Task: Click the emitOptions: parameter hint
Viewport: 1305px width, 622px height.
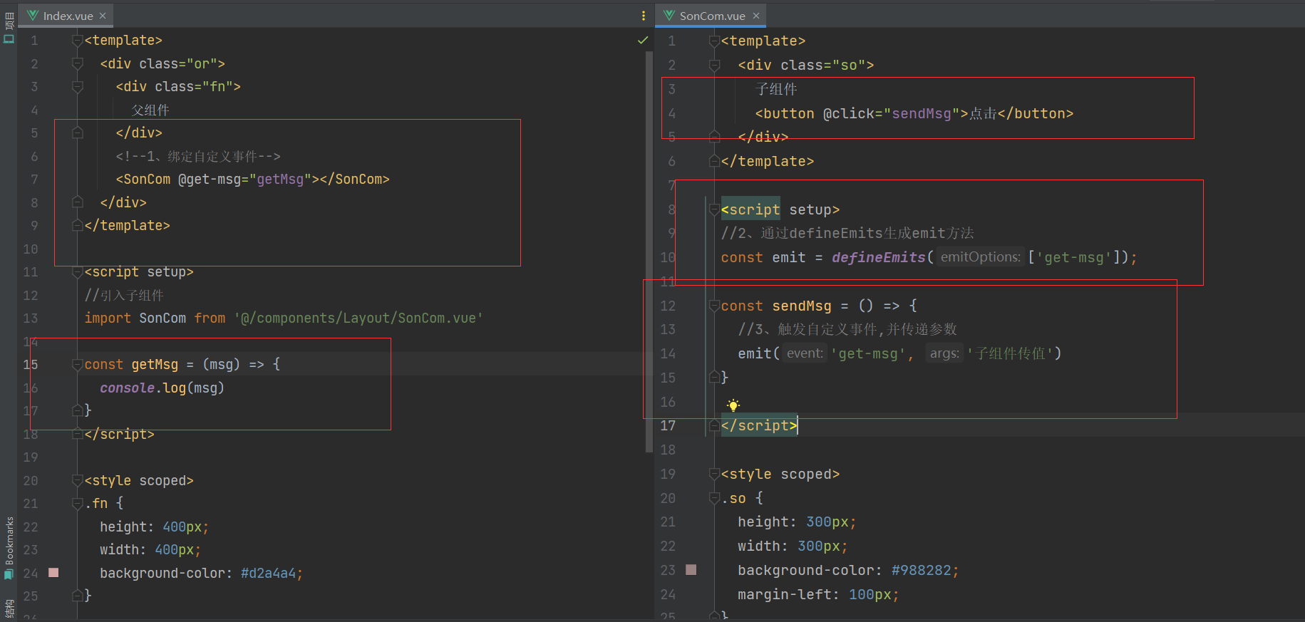Action: 981,257
